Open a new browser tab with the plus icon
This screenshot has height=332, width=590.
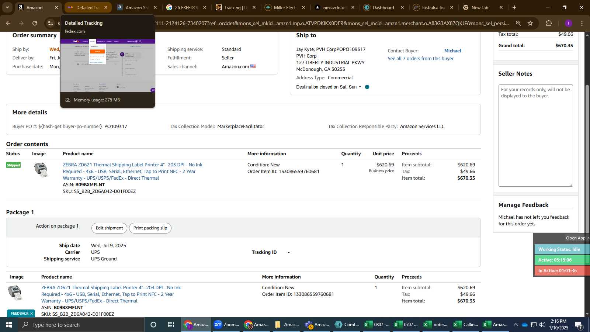click(514, 7)
